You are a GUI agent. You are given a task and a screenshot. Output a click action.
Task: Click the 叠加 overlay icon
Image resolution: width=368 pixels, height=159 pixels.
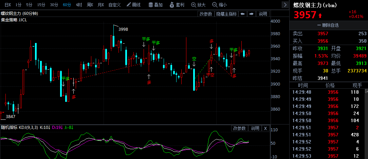coord(155,5)
